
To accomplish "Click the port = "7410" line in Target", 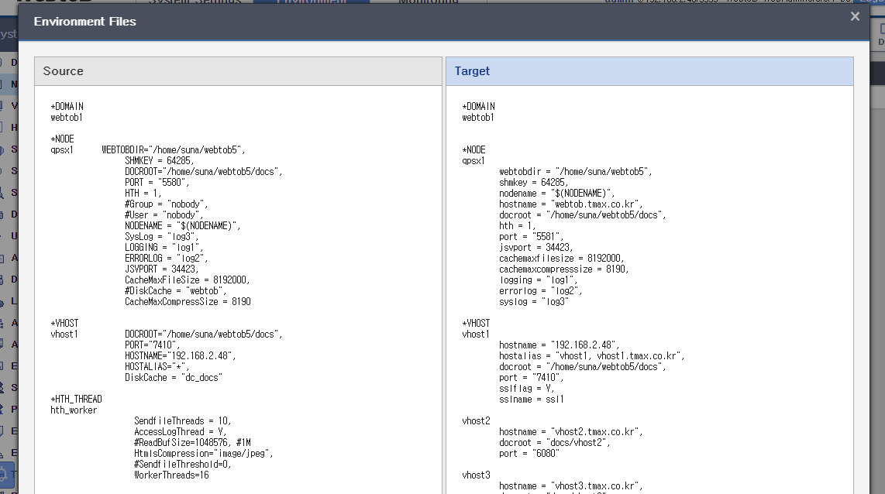I will tap(531, 378).
